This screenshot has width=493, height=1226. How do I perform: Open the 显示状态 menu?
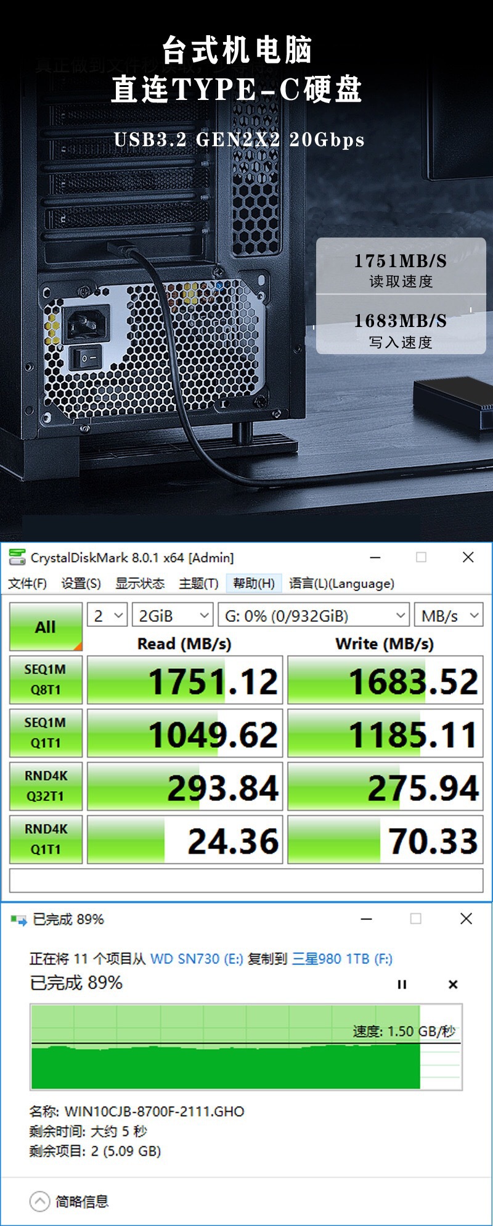(x=140, y=583)
